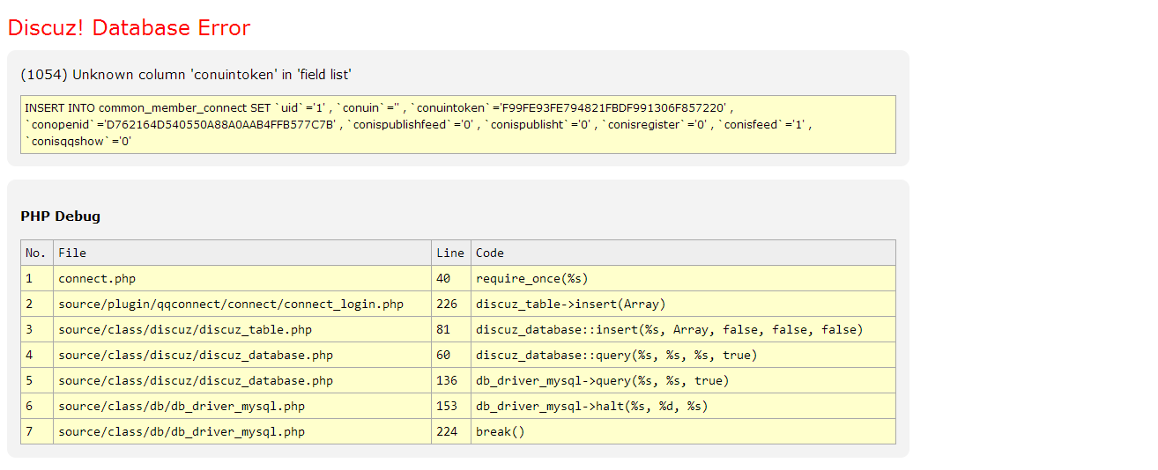Click the db_driver_mysql->query code cell
The width and height of the screenshot is (1158, 470).
[602, 380]
